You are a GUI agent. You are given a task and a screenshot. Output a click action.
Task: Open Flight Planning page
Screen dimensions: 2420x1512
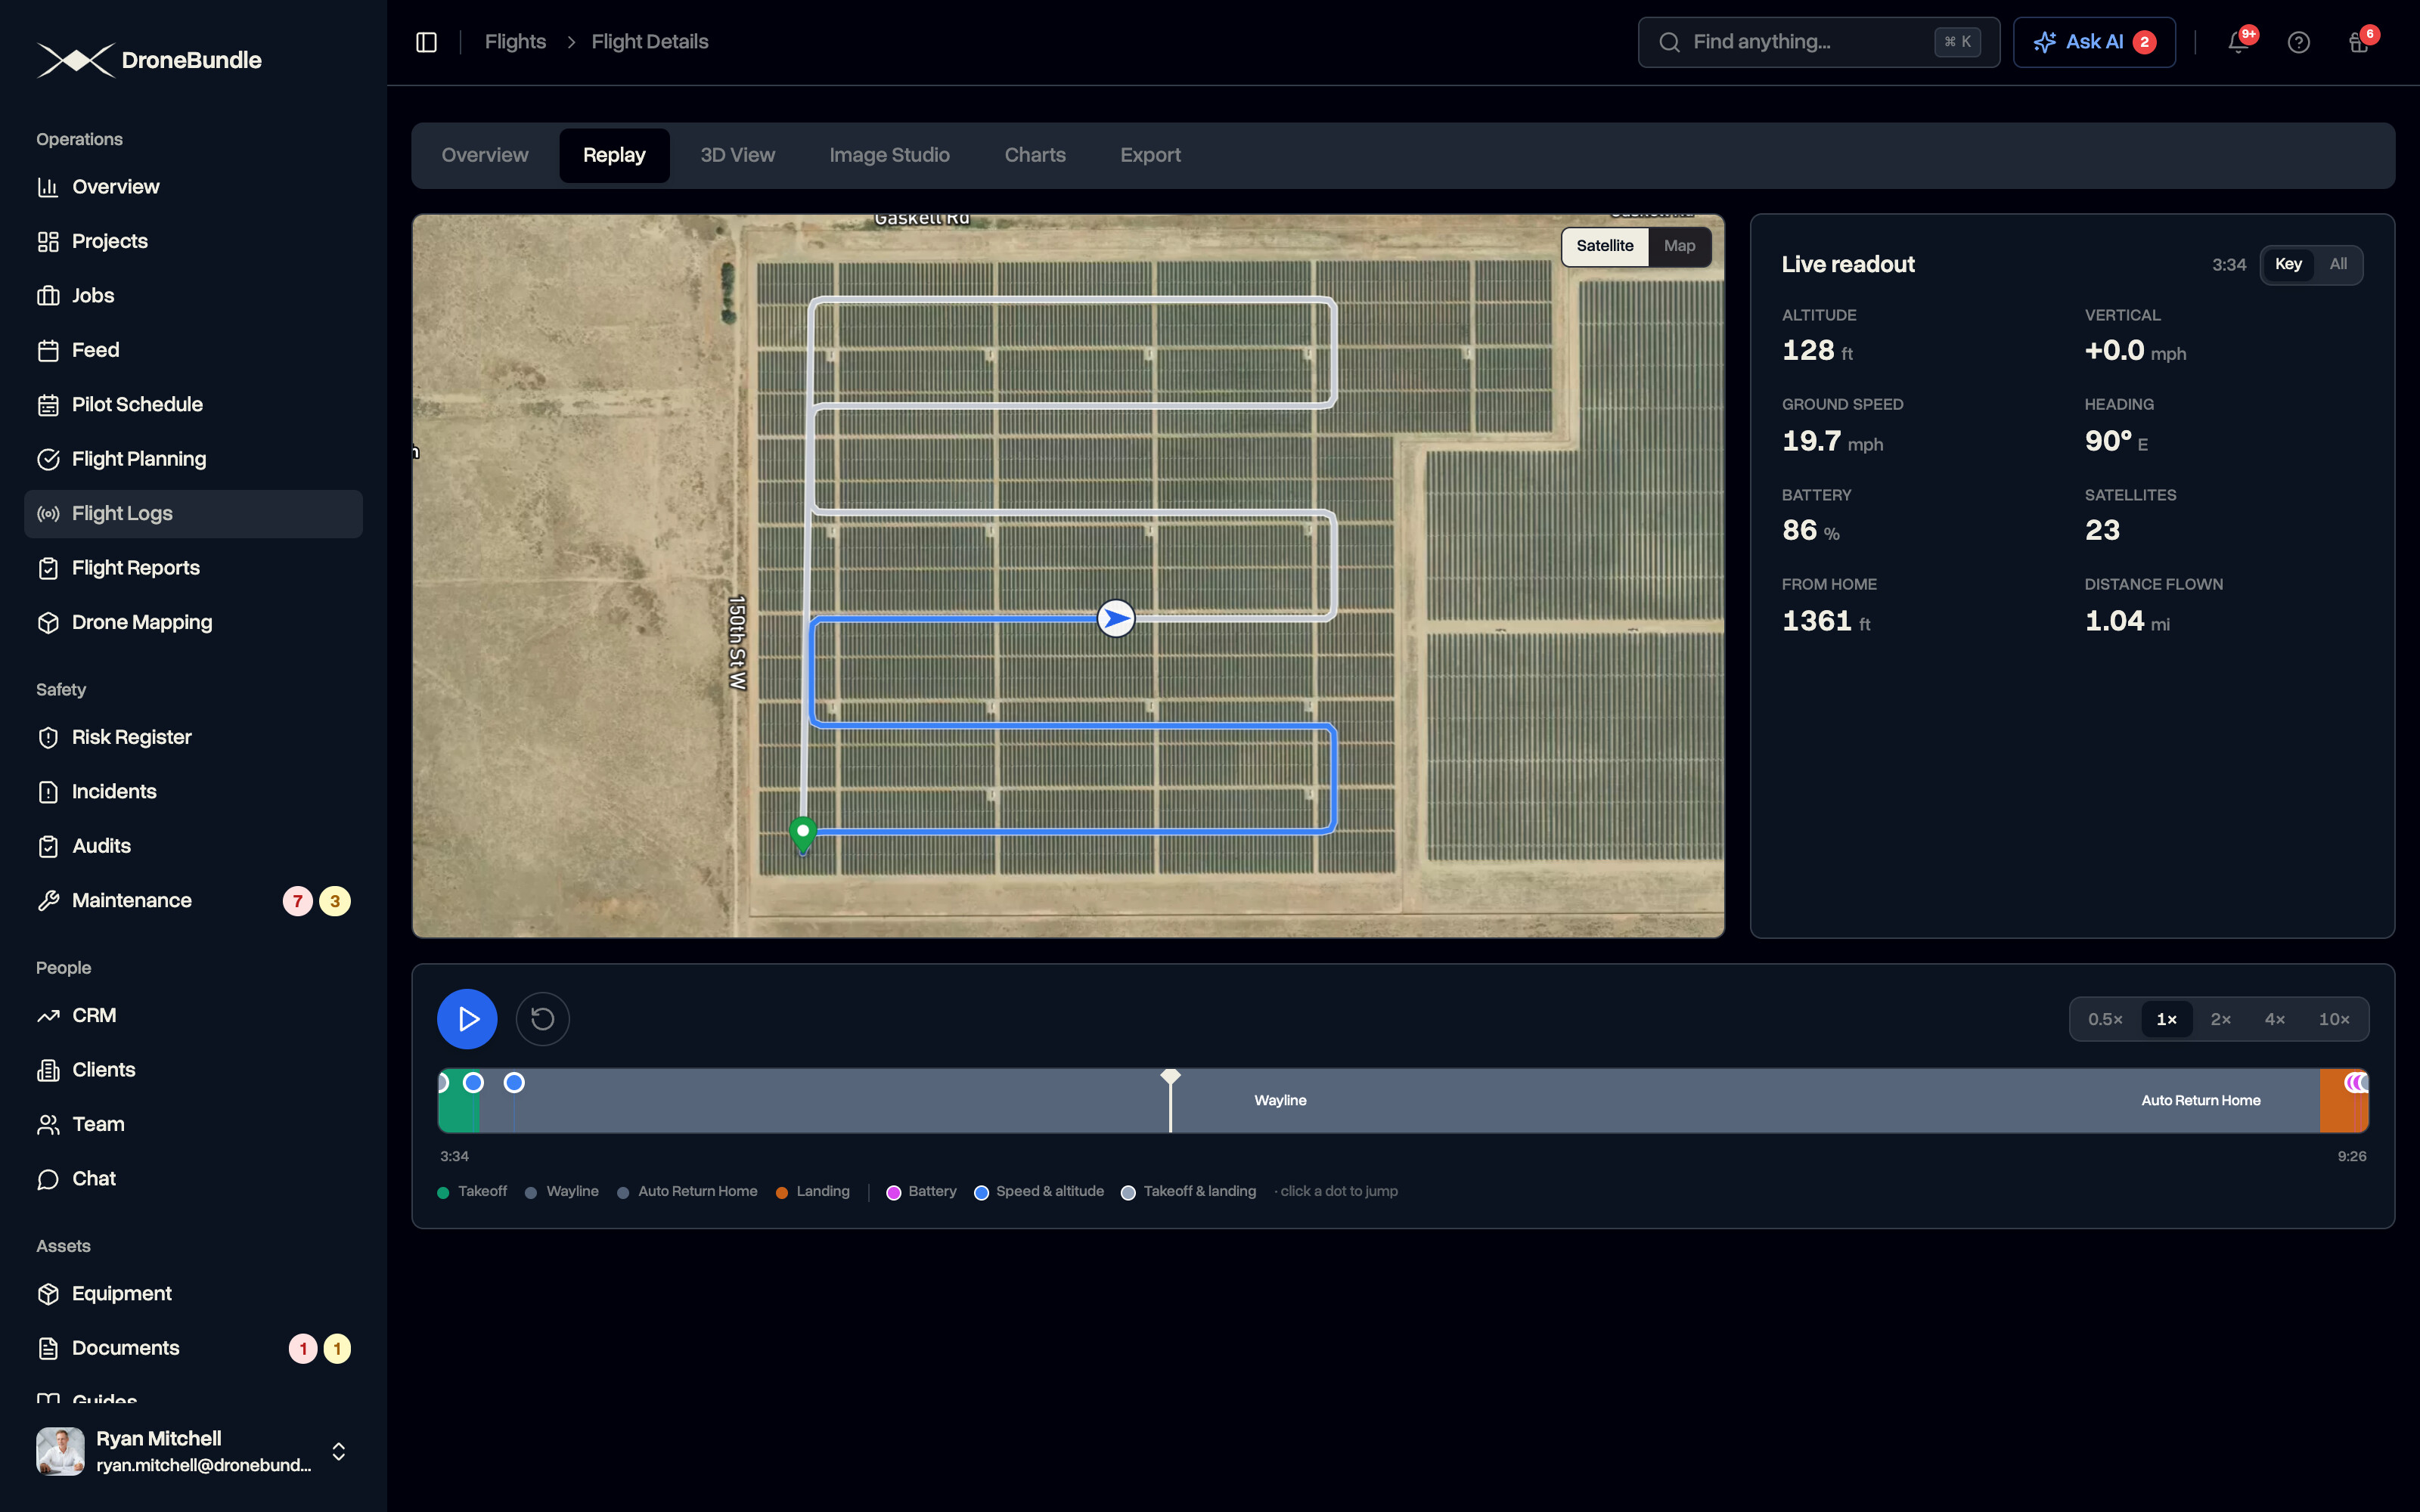pyautogui.click(x=193, y=460)
